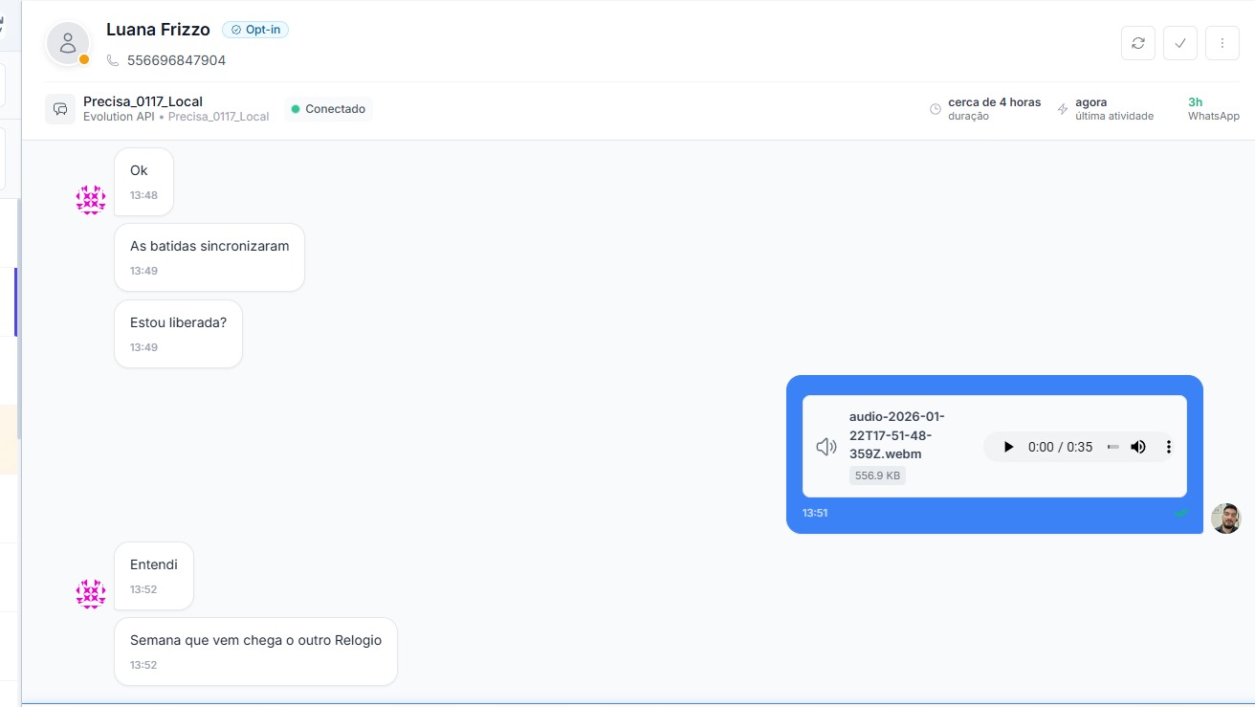
Task: Open the audio player's more options menu
Action: click(x=1168, y=447)
